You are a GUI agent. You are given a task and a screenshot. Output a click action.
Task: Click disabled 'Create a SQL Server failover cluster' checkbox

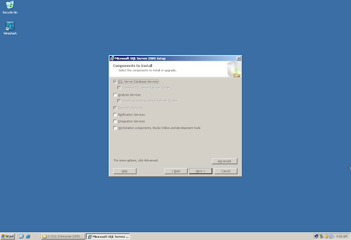[x=119, y=88]
